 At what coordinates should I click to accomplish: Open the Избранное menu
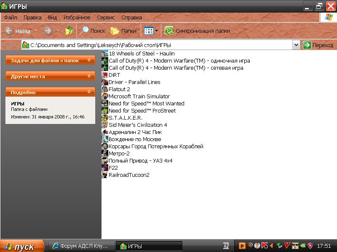pos(77,17)
